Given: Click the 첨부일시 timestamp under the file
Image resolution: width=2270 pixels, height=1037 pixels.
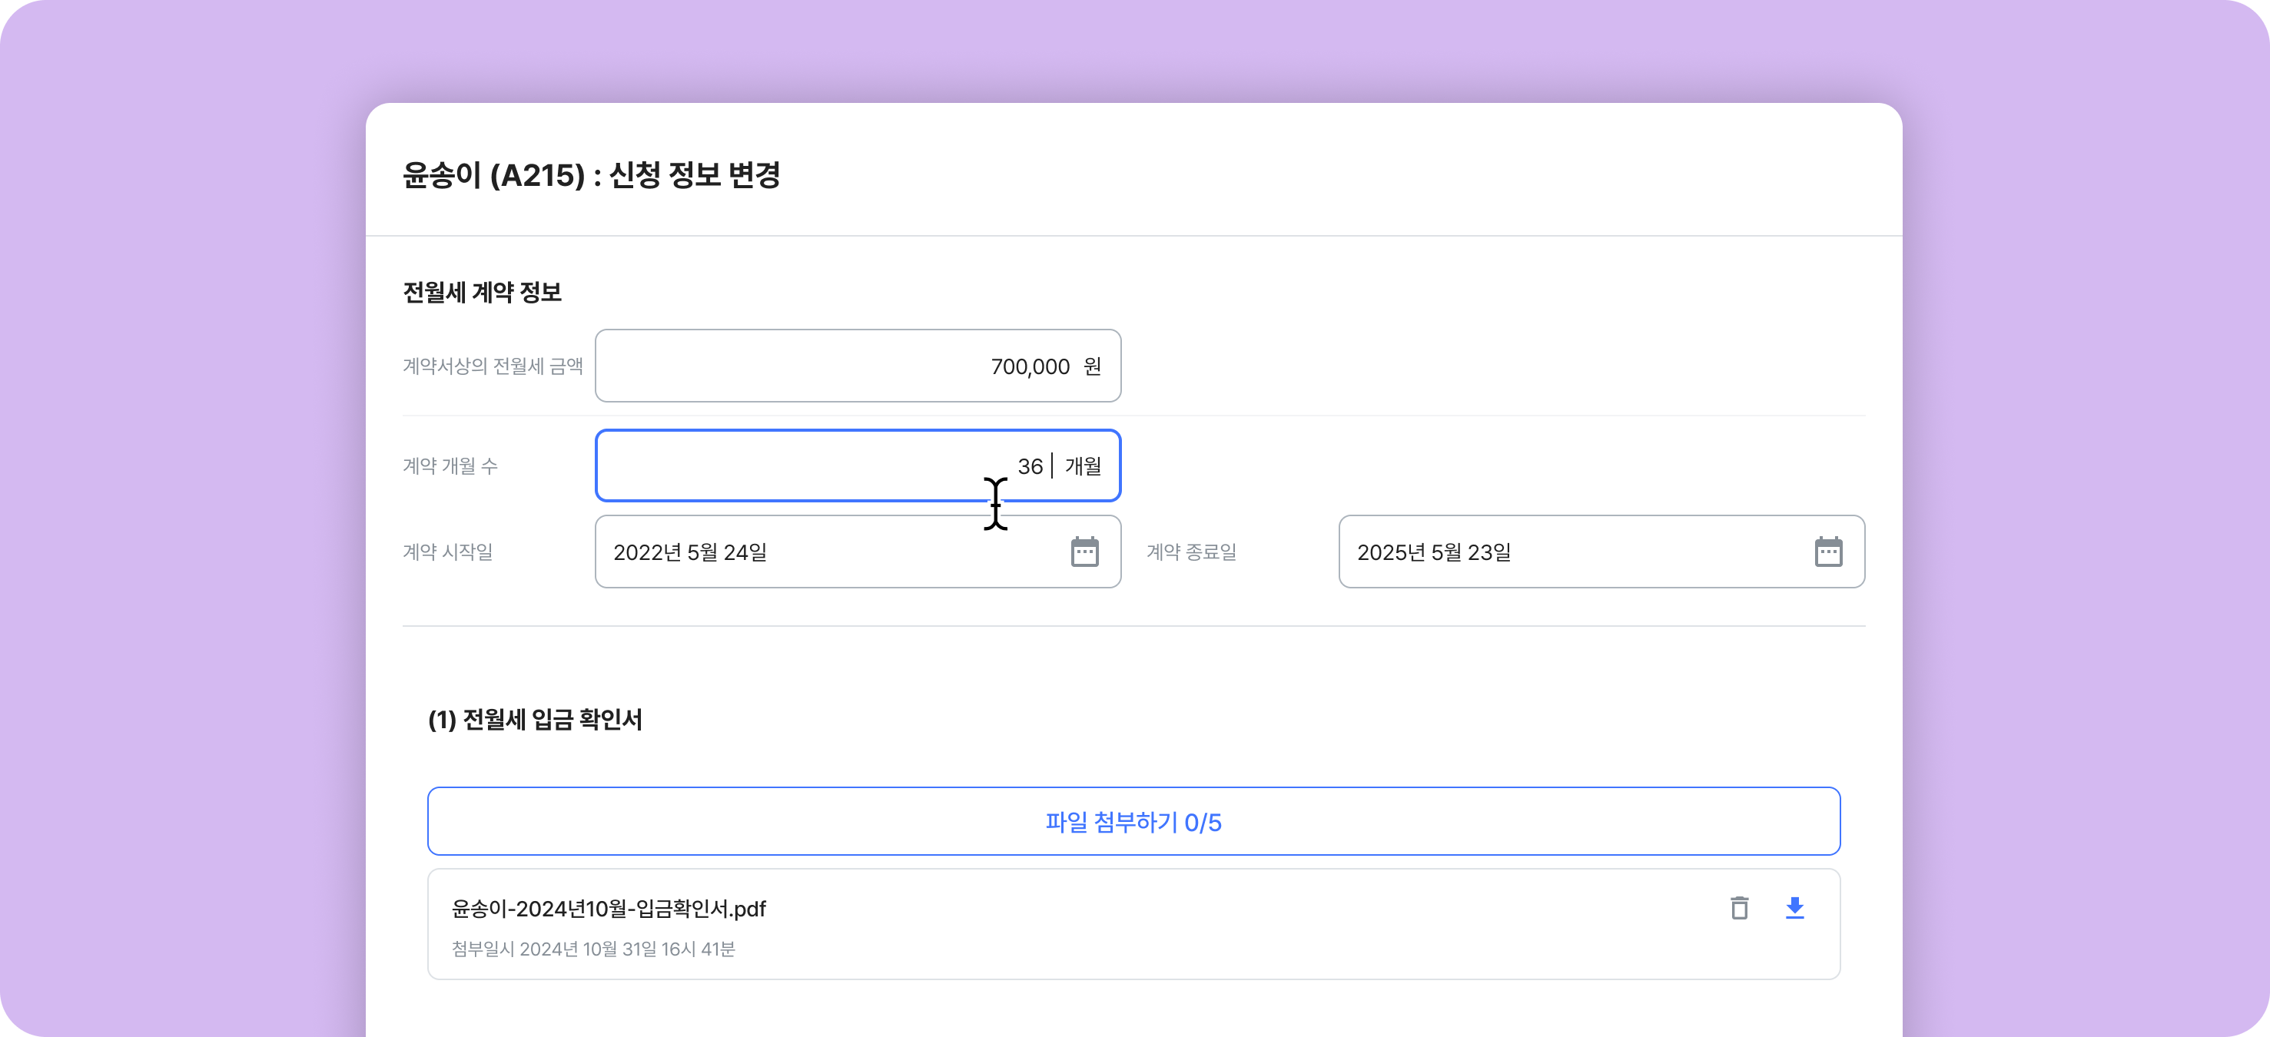Looking at the screenshot, I should [593, 949].
